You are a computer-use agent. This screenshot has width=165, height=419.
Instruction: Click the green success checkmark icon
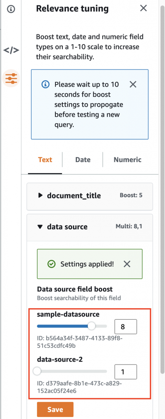click(51, 264)
